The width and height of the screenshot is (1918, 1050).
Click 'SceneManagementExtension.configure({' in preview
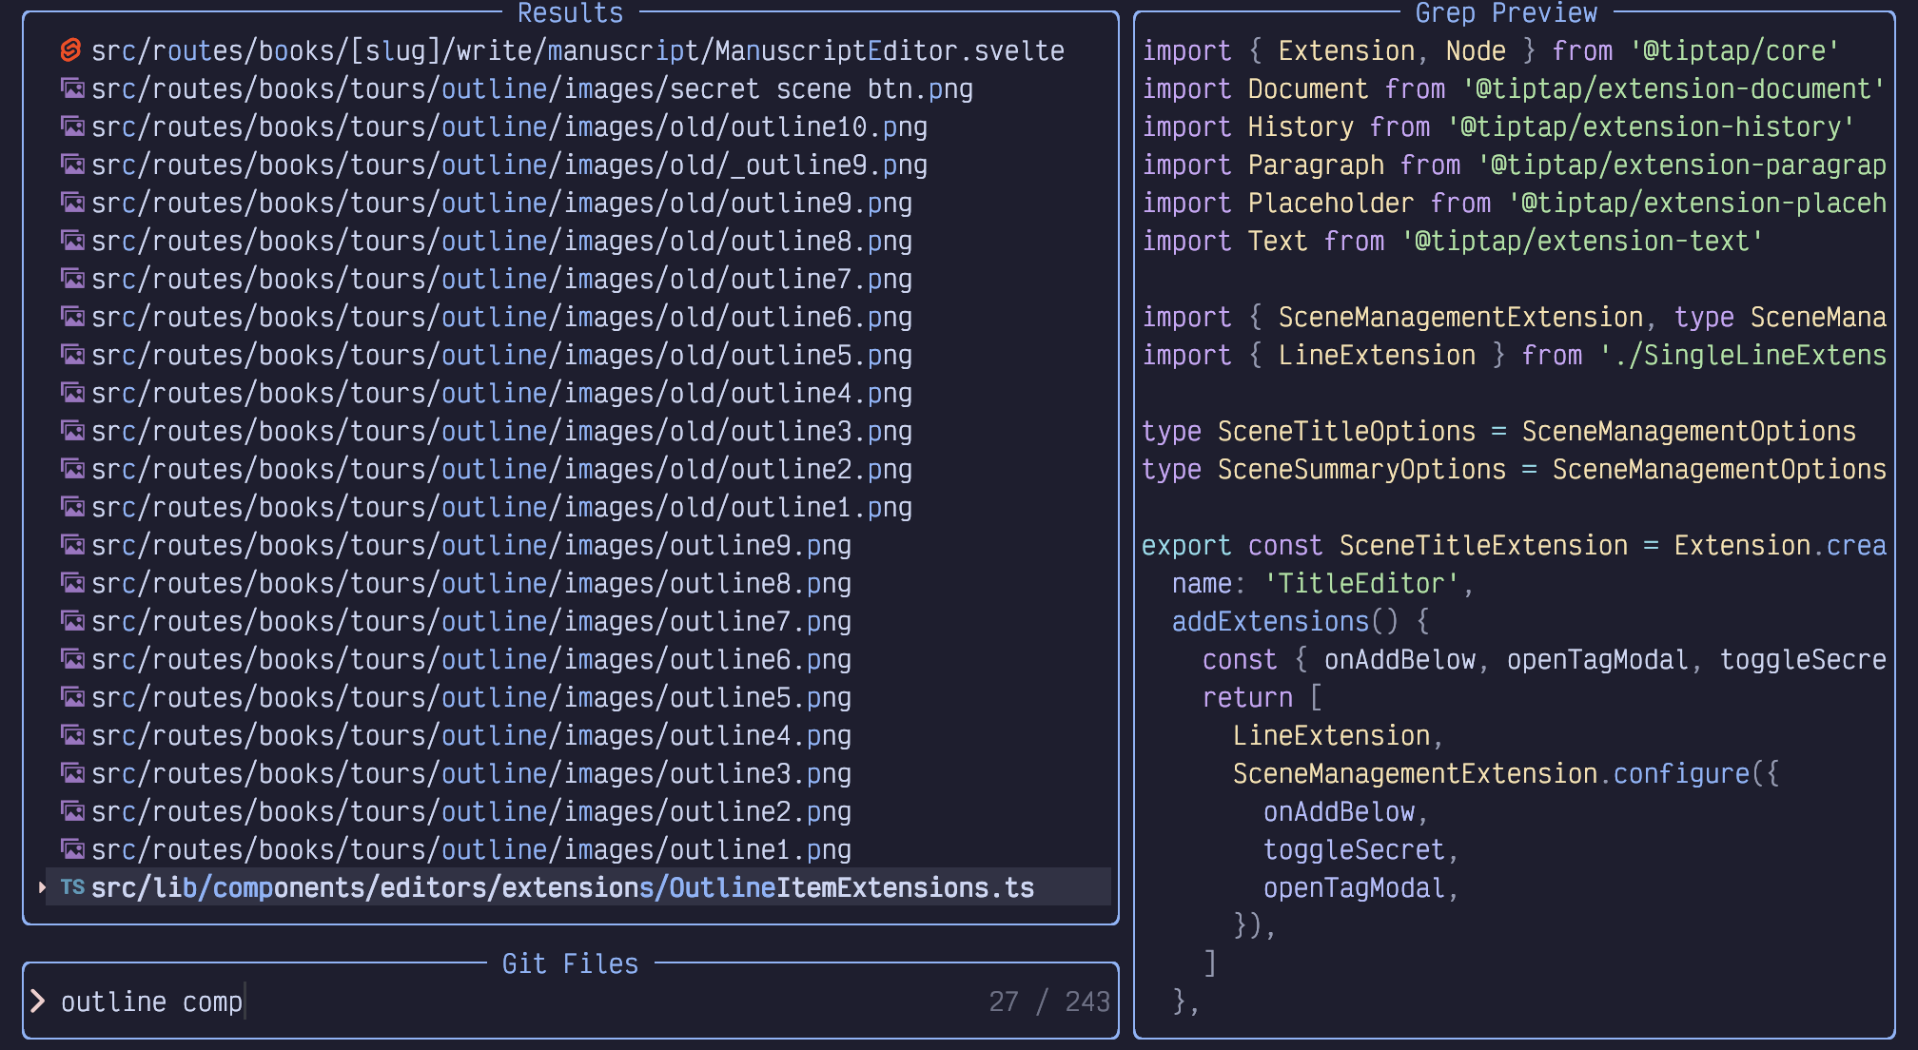(x=1506, y=773)
